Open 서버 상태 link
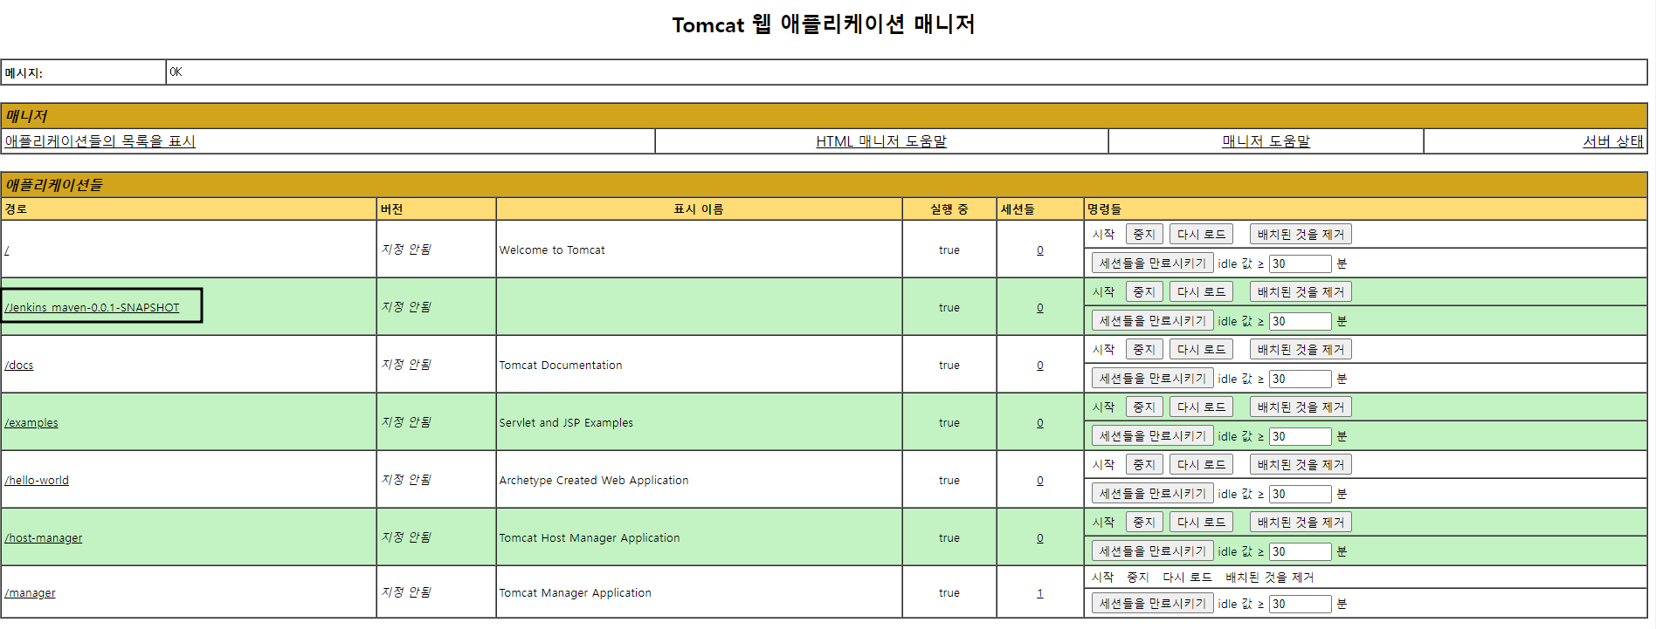Screen dimensions: 1656x629 pos(1613,141)
